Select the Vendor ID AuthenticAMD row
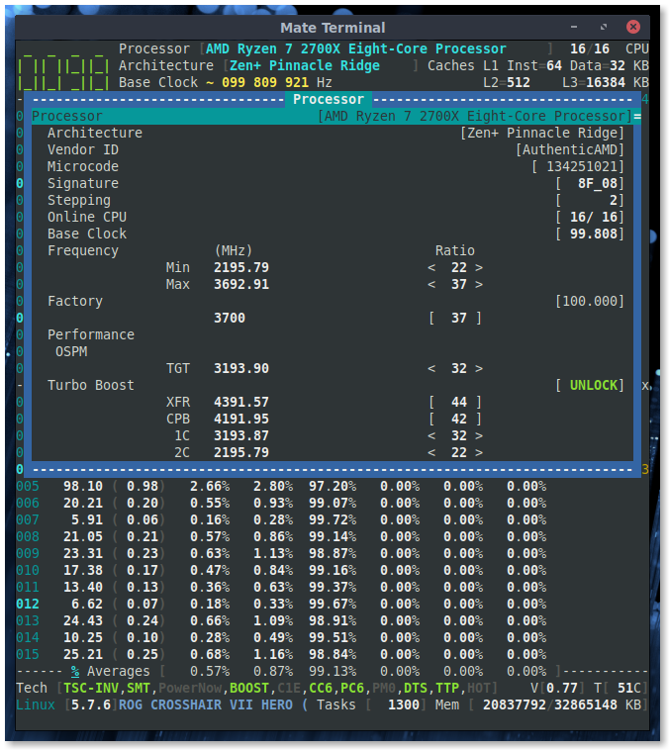The width and height of the screenshot is (669, 750). [x=333, y=149]
